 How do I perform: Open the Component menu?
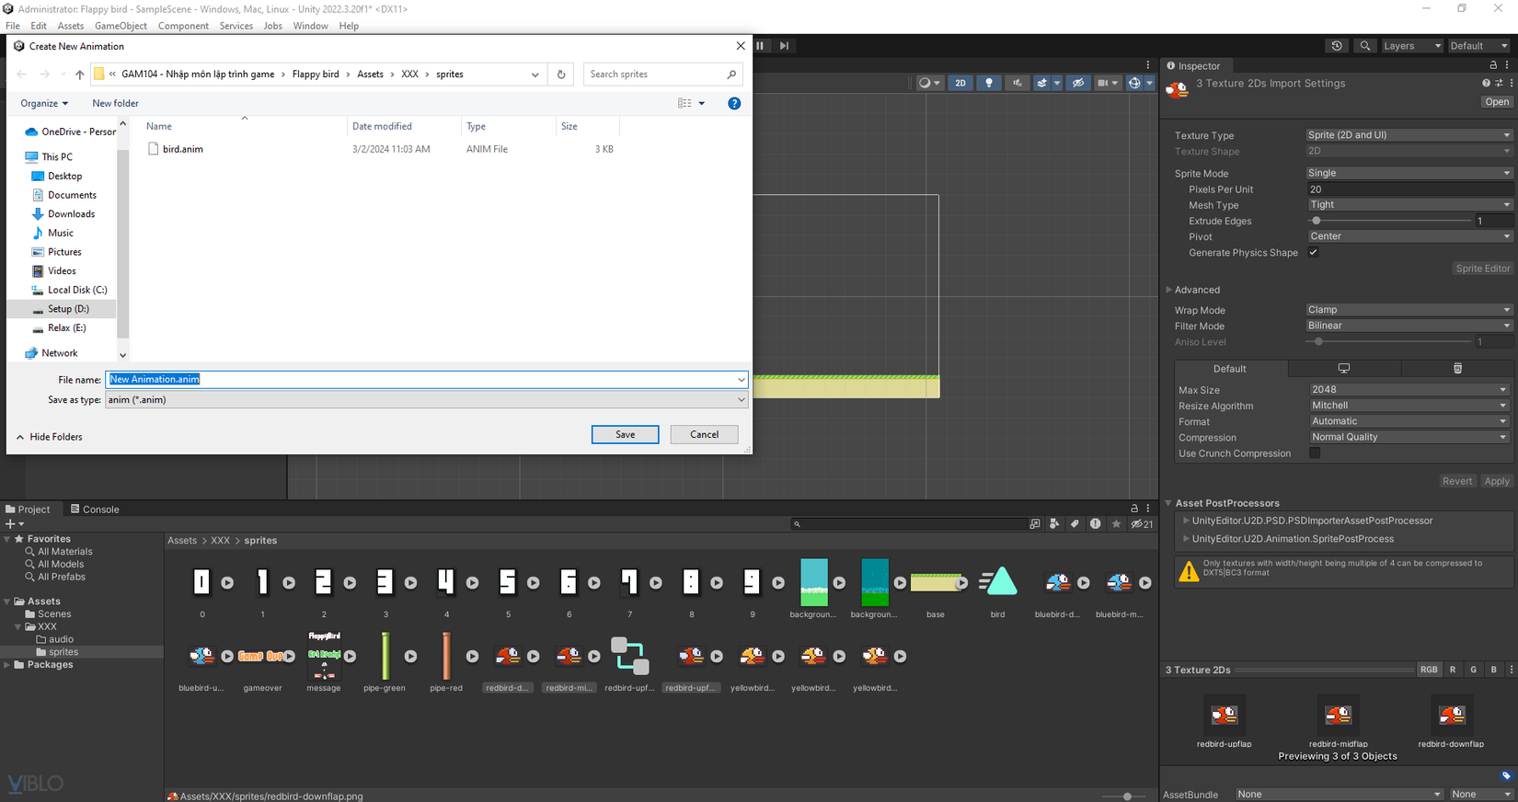coord(183,26)
